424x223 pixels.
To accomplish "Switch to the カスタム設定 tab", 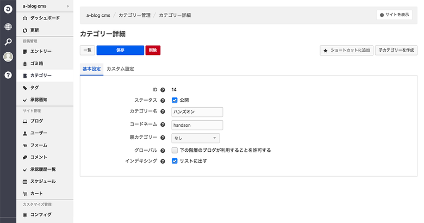I will coord(120,69).
